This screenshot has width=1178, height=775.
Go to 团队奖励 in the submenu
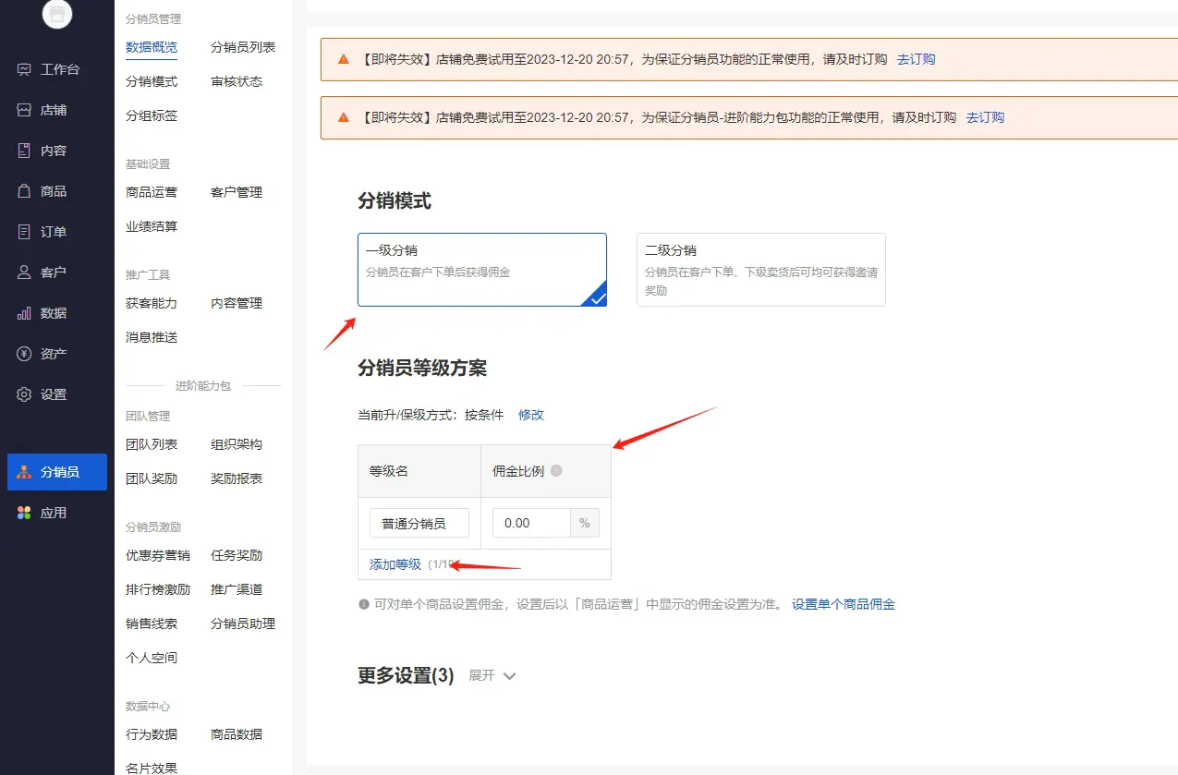tap(152, 478)
